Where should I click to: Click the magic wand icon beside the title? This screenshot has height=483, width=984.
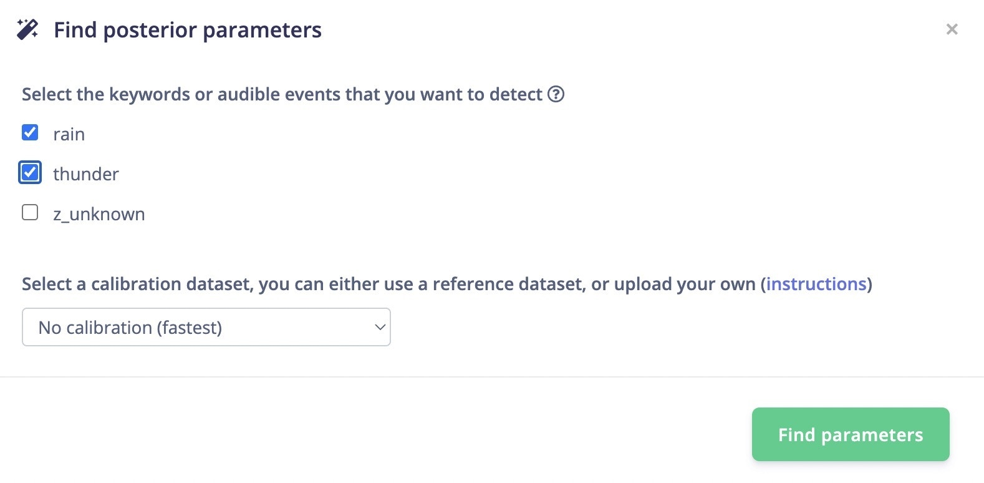[27, 29]
